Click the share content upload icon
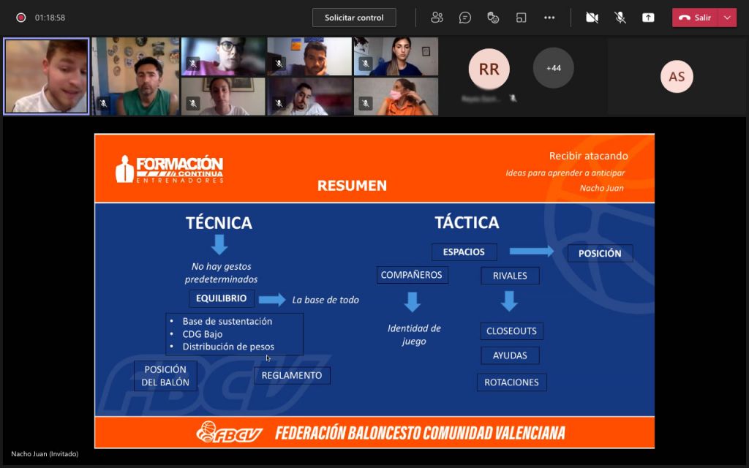The width and height of the screenshot is (749, 468). [x=648, y=18]
